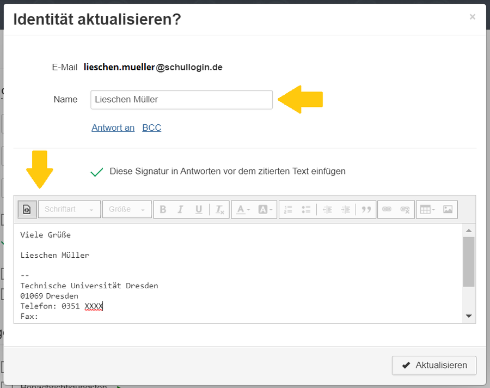Click the remove formatting icon
490x388 pixels.
pyautogui.click(x=219, y=209)
